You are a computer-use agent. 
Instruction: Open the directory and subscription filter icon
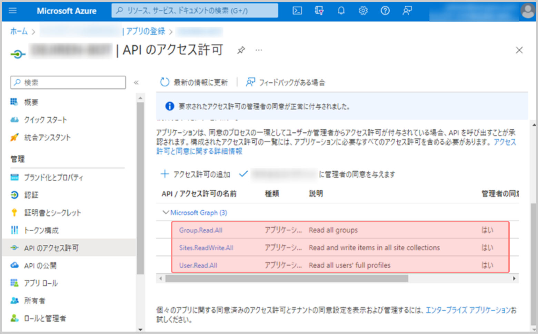tap(319, 11)
